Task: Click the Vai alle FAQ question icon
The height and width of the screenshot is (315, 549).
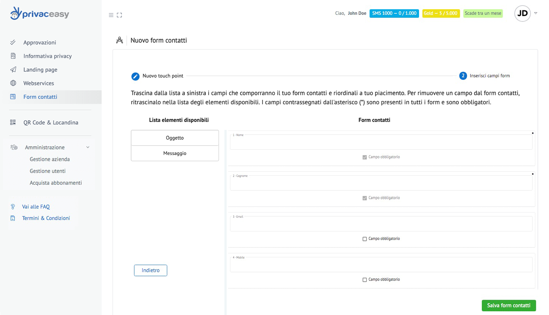Action: 13,207
